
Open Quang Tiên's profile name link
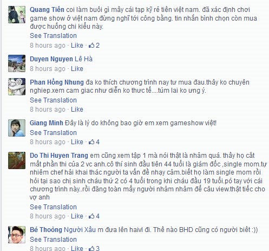point(47,10)
